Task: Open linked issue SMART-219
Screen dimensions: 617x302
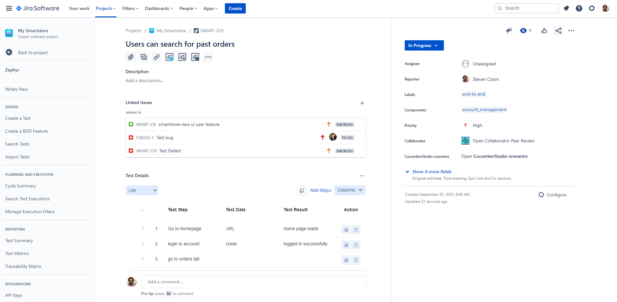Action: pyautogui.click(x=246, y=124)
